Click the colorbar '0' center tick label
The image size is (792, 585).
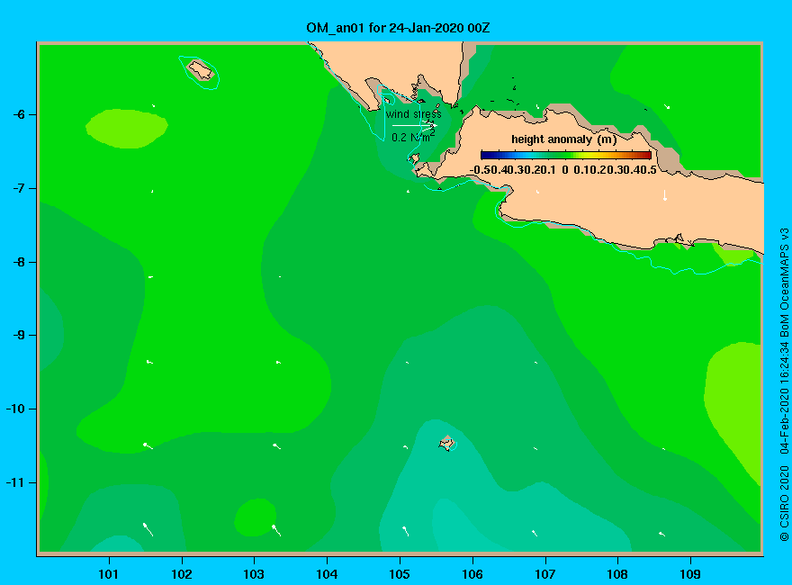565,170
